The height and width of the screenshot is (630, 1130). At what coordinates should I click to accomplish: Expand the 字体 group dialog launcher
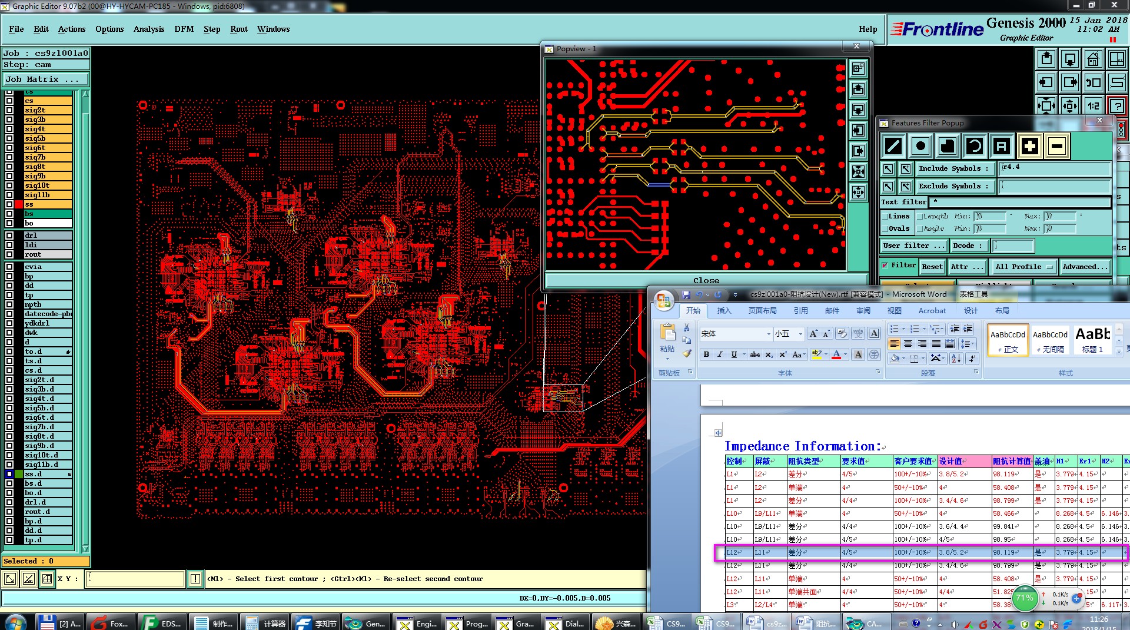878,372
